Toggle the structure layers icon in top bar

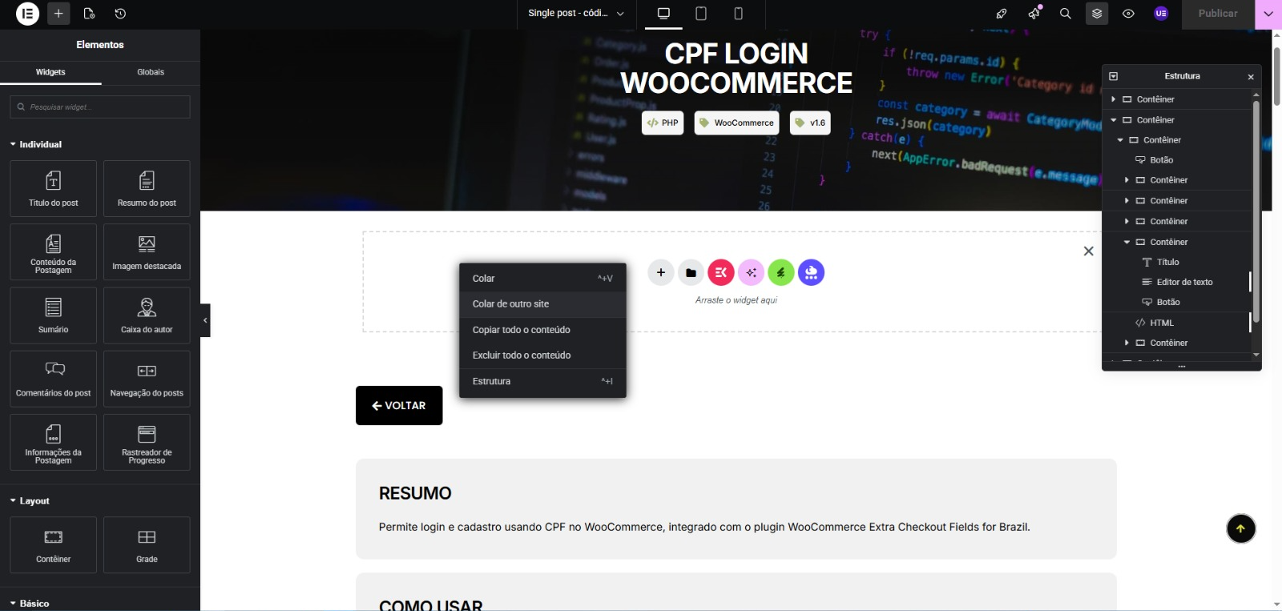[1097, 14]
